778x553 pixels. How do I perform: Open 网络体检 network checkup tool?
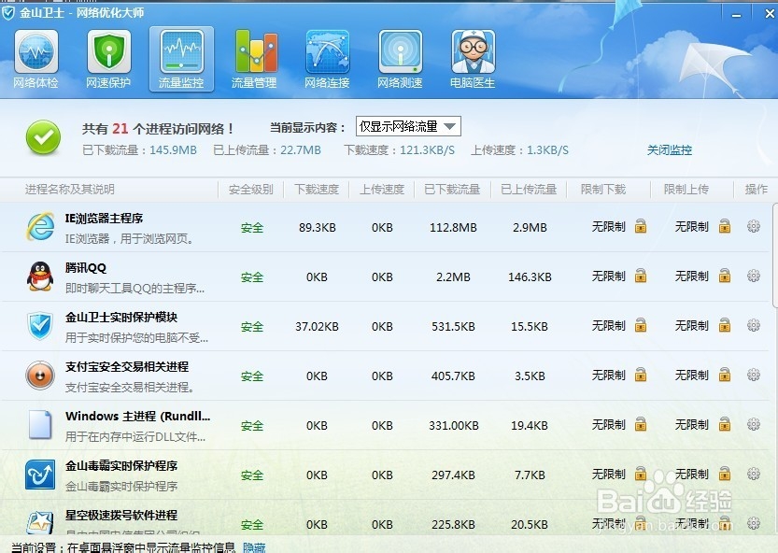(x=35, y=60)
